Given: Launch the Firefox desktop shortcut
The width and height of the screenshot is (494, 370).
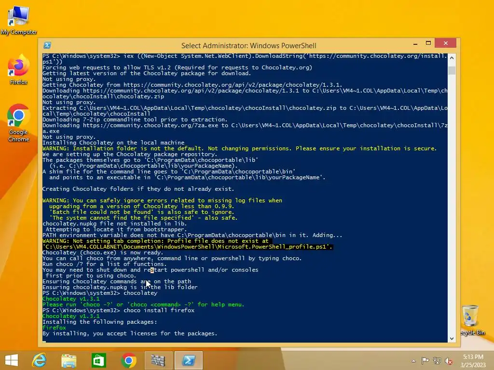Looking at the screenshot, I should [x=19, y=70].
